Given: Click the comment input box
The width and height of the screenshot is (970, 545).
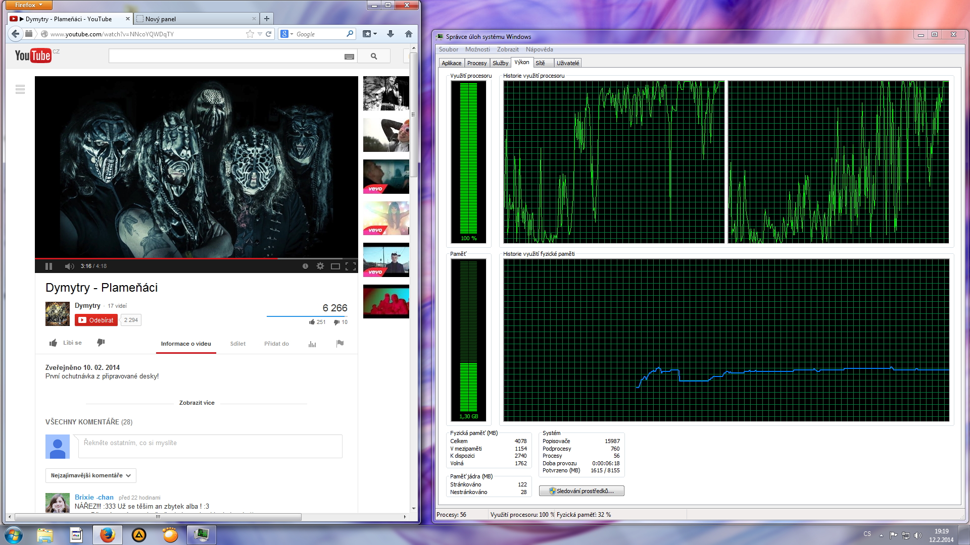Looking at the screenshot, I should (x=210, y=446).
